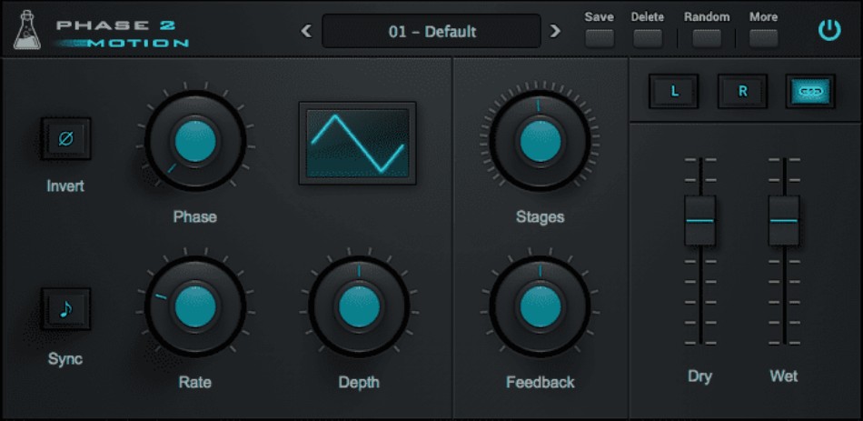This screenshot has height=421, width=863.
Task: Click the Stages knob
Action: point(540,142)
